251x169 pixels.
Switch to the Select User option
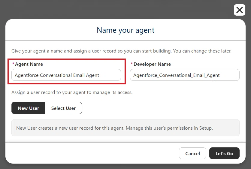(63, 108)
